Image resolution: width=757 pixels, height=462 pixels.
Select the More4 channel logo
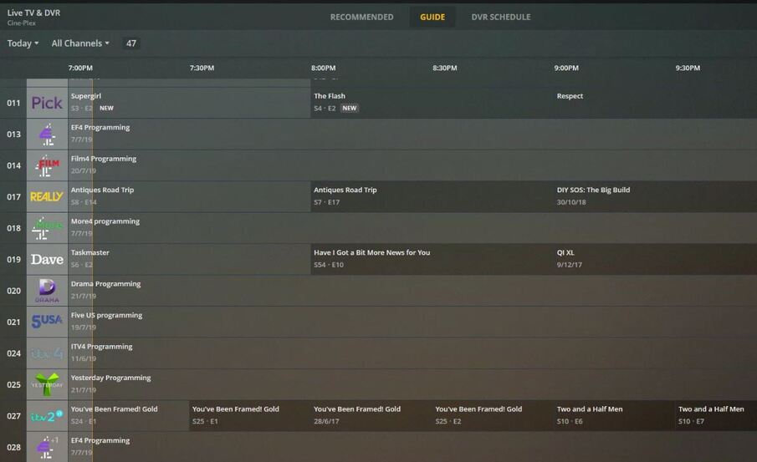click(47, 228)
